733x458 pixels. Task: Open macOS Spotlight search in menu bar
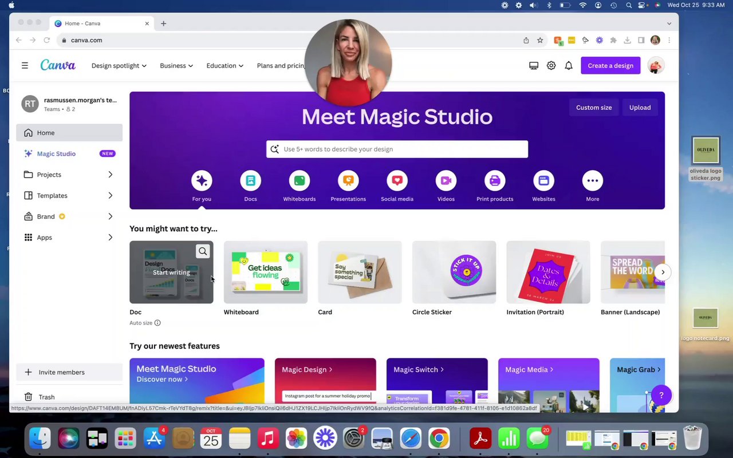(629, 5)
